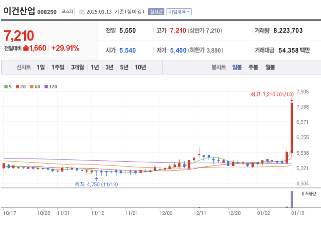Image resolution: width=321 pixels, height=225 pixels.
Task: Click the 상한가 7,210 text
Action: point(205,31)
